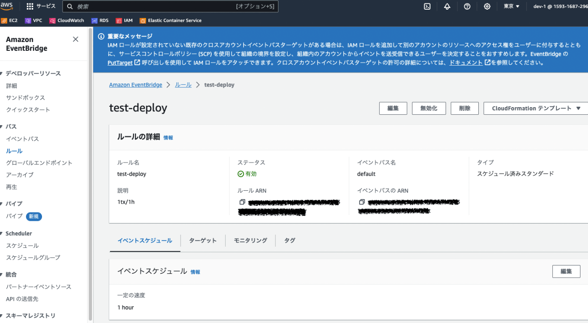Viewport: 588px width, 323px height.
Task: Open クイックスタート in sidebar
Action: 28,110
